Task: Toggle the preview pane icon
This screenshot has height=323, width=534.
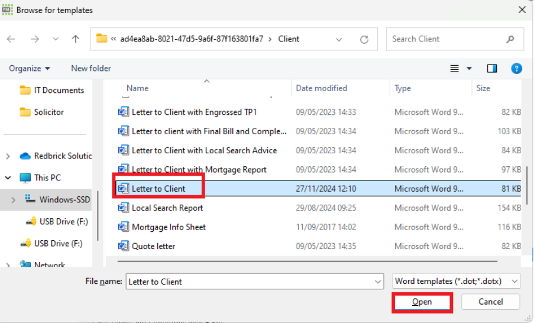Action: point(491,69)
